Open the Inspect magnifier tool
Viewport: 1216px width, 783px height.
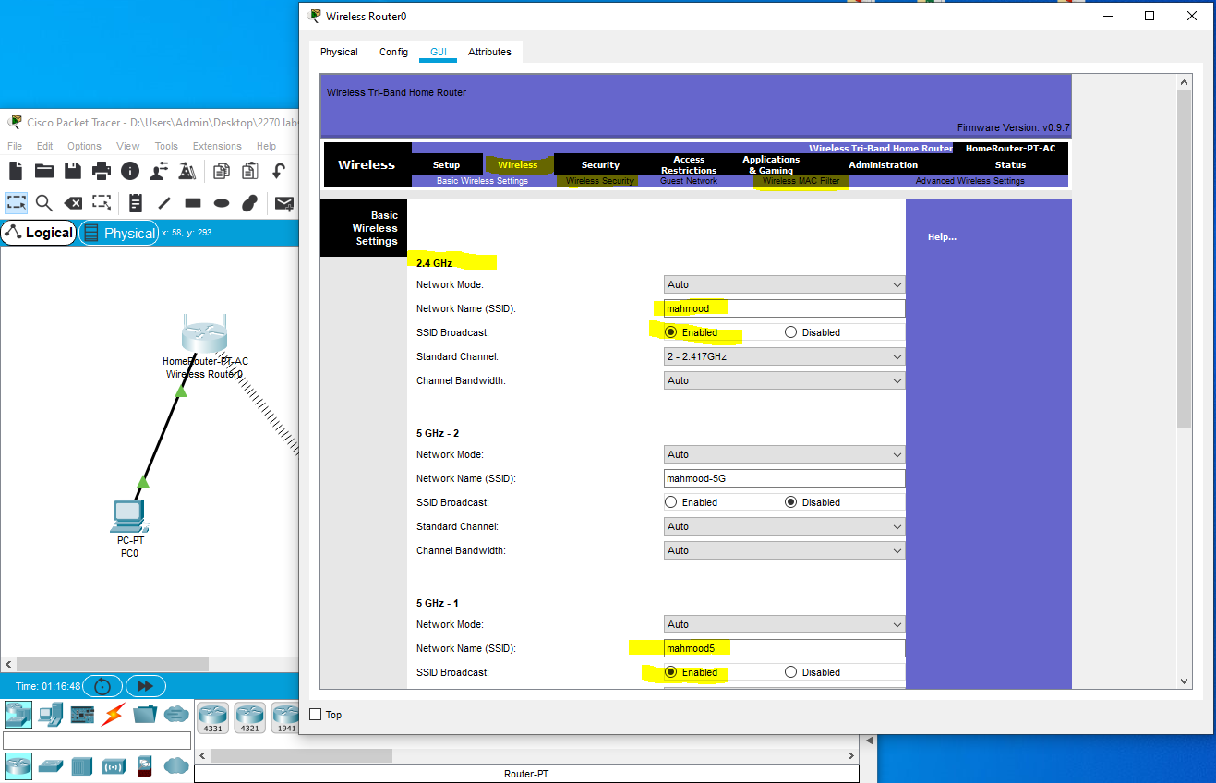pos(43,202)
